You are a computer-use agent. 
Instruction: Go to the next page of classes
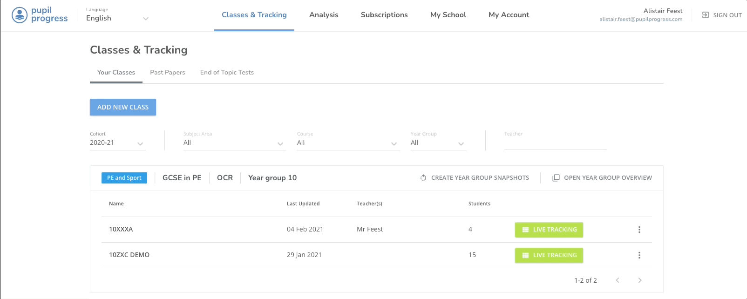pos(639,280)
